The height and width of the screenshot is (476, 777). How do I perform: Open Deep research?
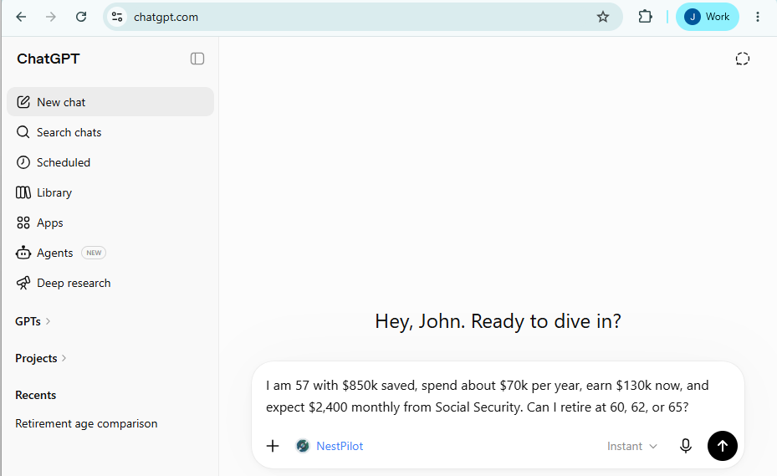(x=110, y=283)
